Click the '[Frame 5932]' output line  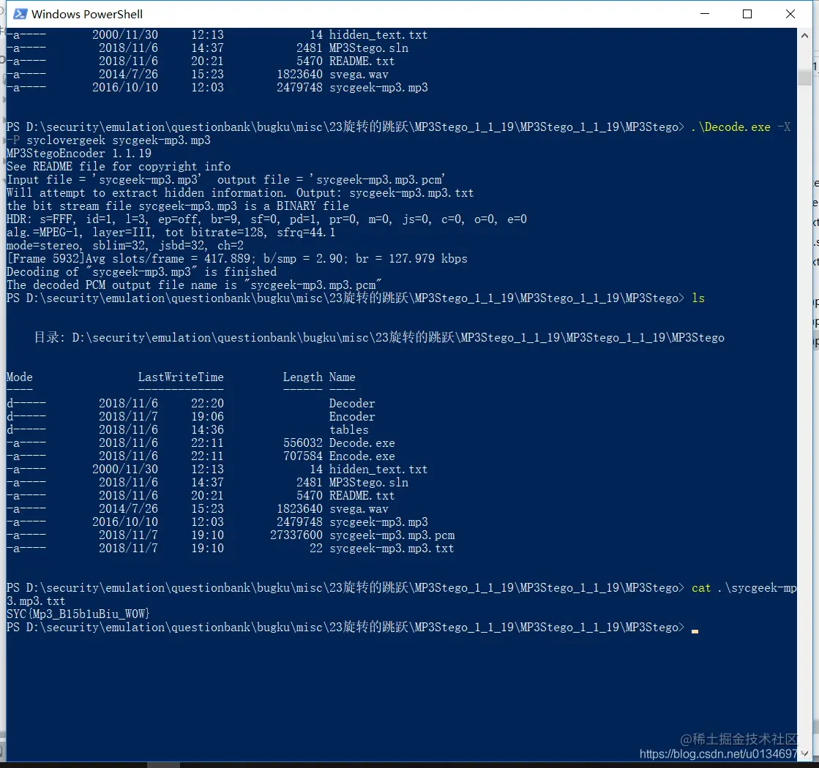click(236, 258)
